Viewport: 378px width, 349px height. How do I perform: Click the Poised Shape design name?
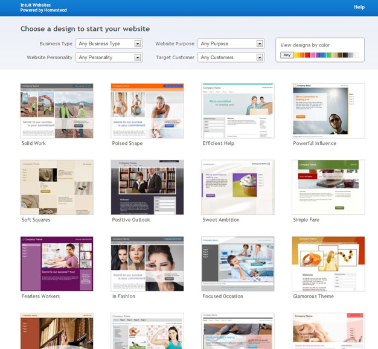127,143
